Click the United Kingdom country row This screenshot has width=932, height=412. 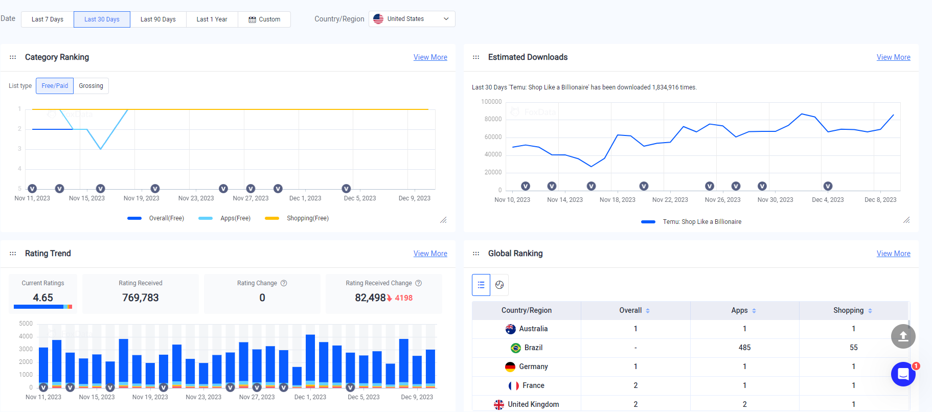(x=690, y=404)
